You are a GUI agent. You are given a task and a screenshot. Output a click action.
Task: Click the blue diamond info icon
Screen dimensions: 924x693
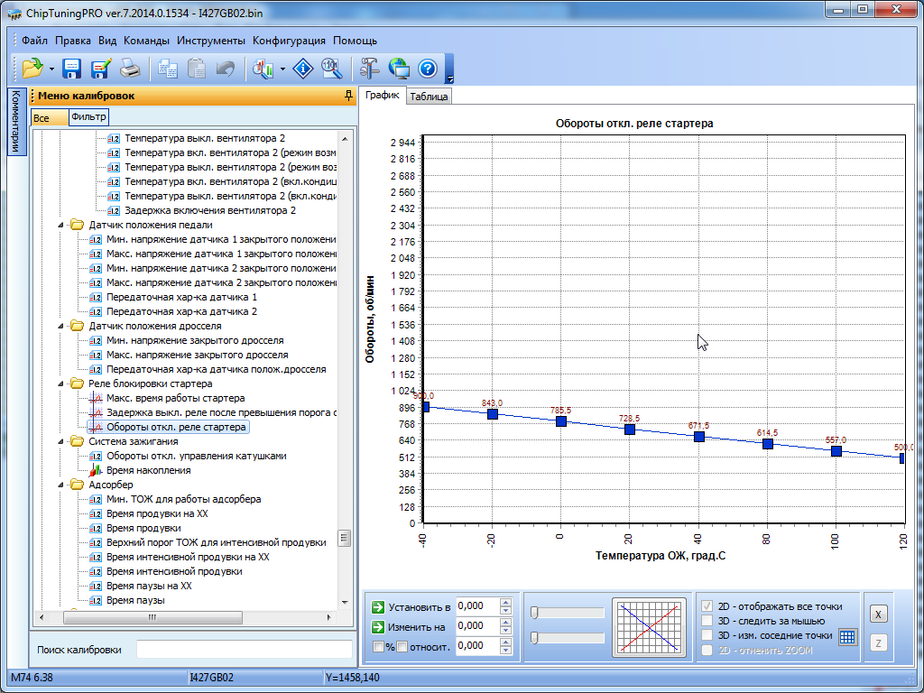tap(304, 69)
